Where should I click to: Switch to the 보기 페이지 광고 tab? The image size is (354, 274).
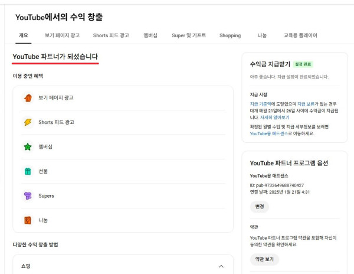click(x=63, y=35)
